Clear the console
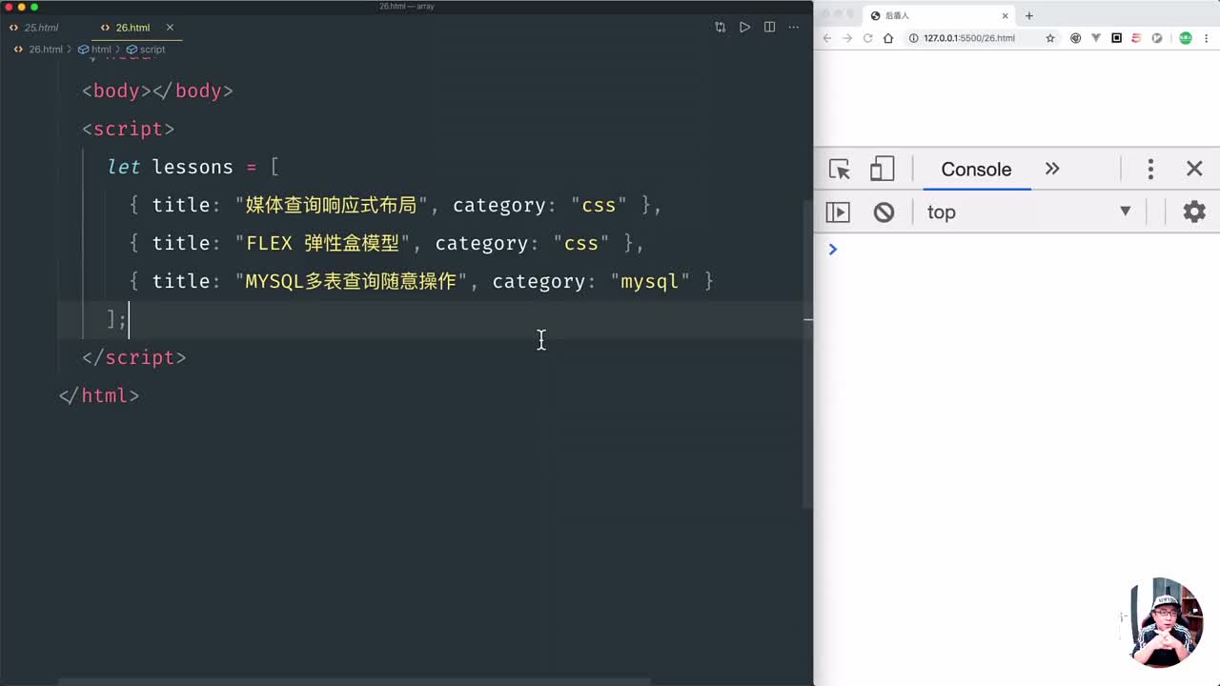Viewport: 1220px width, 686px height. [x=884, y=212]
